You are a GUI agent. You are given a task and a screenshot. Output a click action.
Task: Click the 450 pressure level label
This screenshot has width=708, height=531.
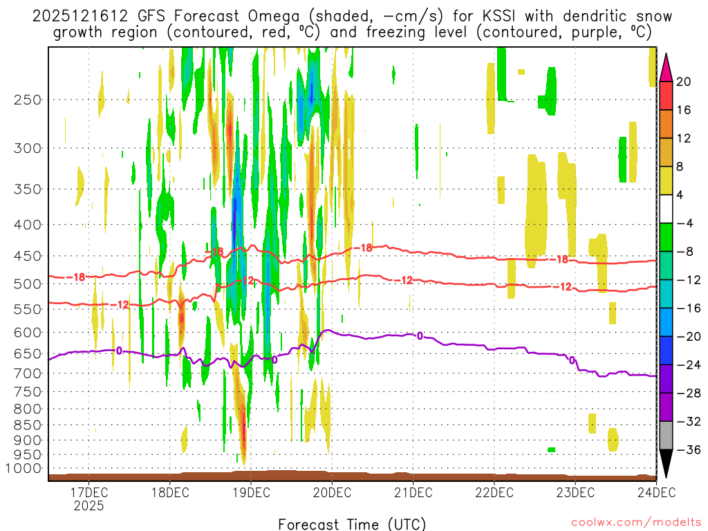pos(28,256)
